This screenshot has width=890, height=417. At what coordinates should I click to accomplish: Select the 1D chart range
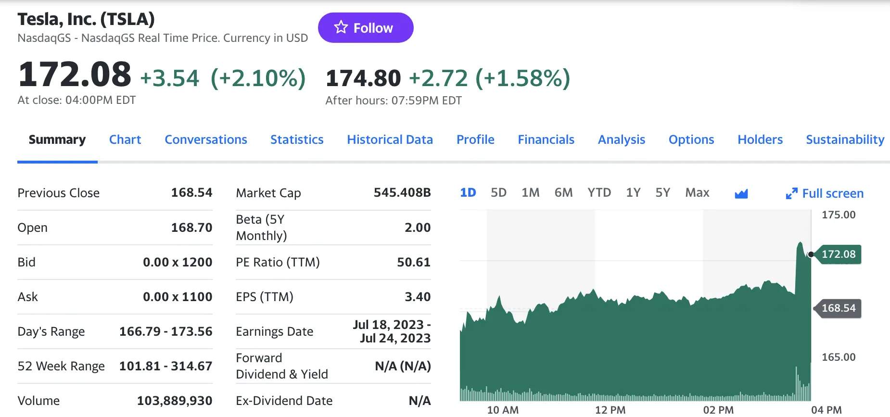(x=468, y=193)
